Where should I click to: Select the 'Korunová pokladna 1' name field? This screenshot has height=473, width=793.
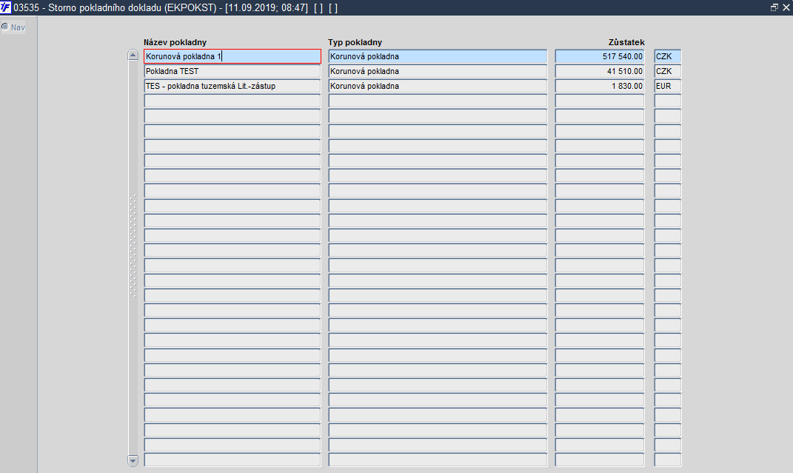click(x=232, y=56)
